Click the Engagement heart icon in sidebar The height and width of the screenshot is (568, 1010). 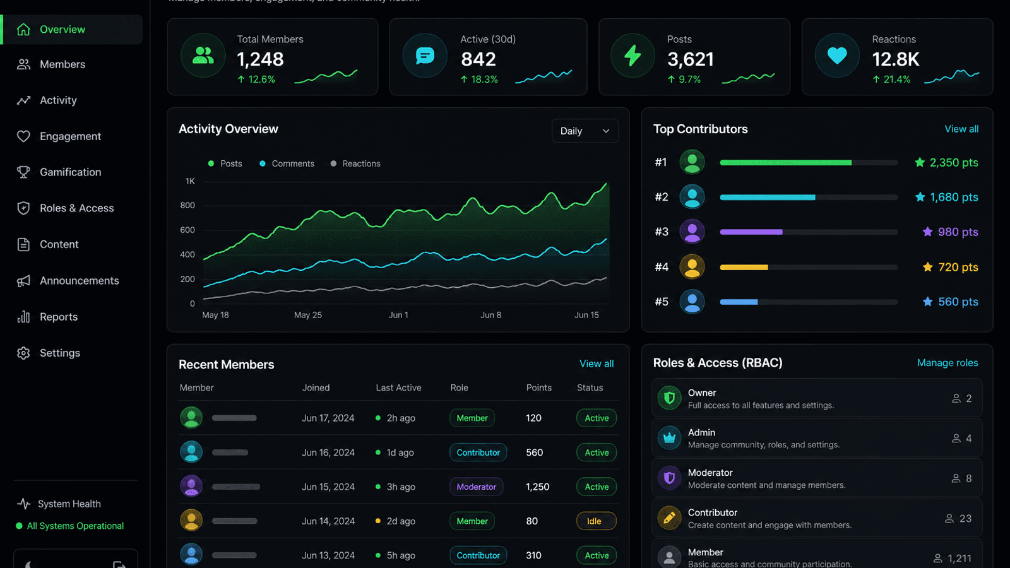click(x=23, y=136)
